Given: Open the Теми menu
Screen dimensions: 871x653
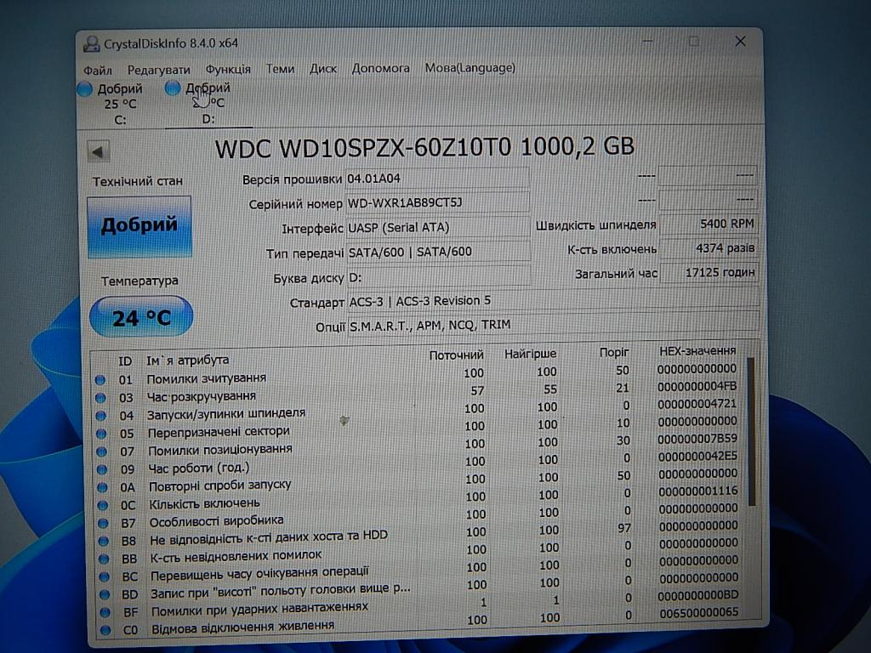Looking at the screenshot, I should pos(279,68).
